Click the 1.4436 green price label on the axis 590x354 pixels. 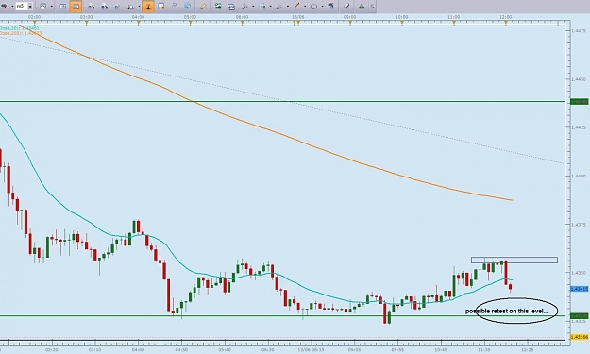pos(579,102)
